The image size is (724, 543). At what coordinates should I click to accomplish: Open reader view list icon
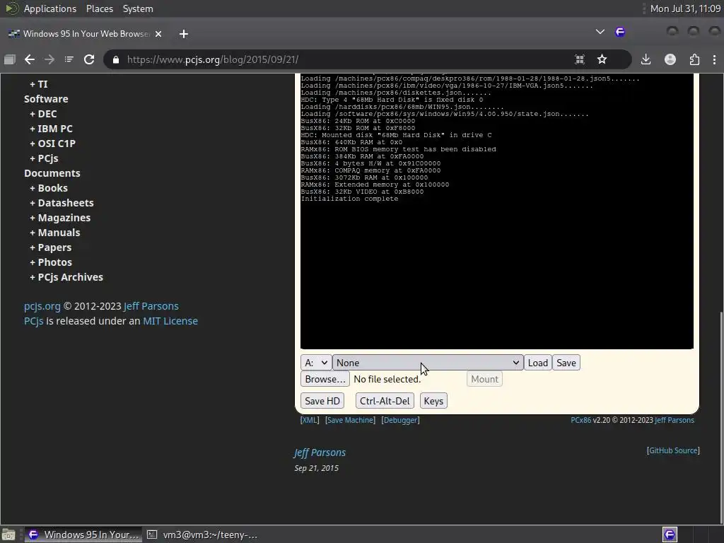(69, 59)
